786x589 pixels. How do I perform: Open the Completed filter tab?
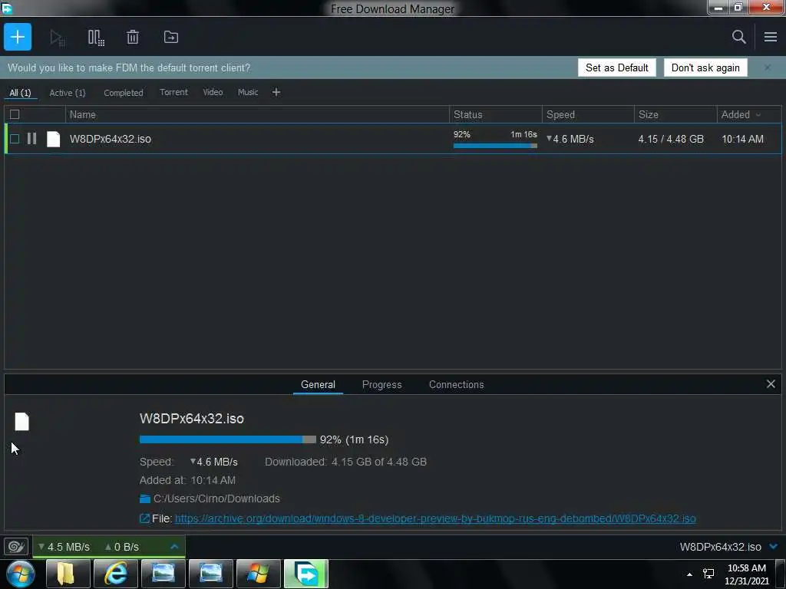[124, 93]
